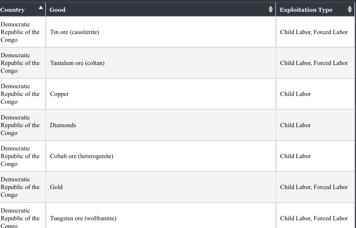Click the Gold good cell
Viewport: 356px width, 228px height.
click(x=56, y=187)
